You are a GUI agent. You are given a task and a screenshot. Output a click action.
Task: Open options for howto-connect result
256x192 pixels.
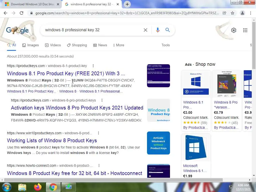coord(99,165)
